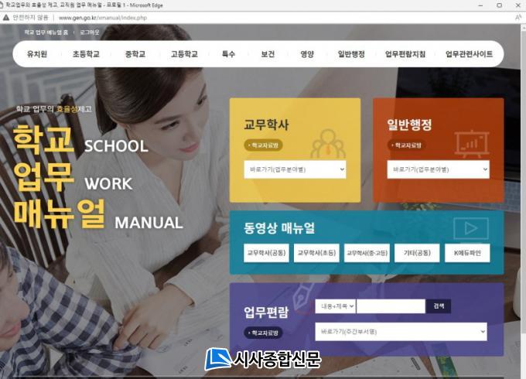Select 유치원 in the navigation menu
The image size is (526, 379).
coord(37,54)
